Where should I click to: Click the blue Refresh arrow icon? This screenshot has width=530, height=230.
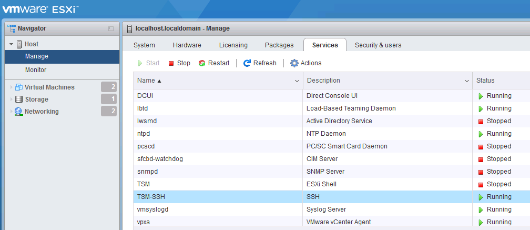click(247, 63)
